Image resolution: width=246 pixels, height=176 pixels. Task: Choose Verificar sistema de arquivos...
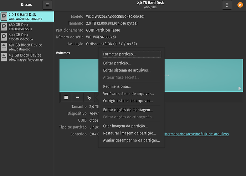[x=132, y=94]
